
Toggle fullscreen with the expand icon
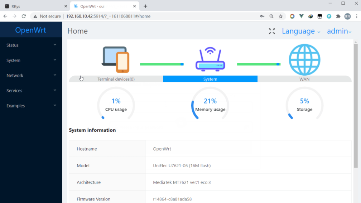tap(272, 31)
